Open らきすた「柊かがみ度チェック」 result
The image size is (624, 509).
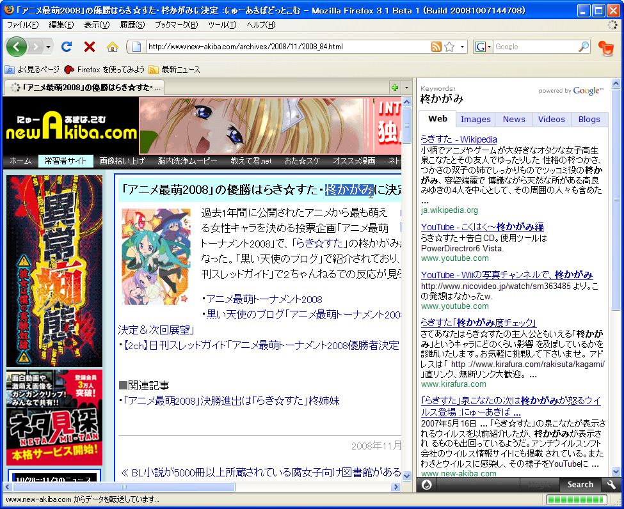[479, 322]
